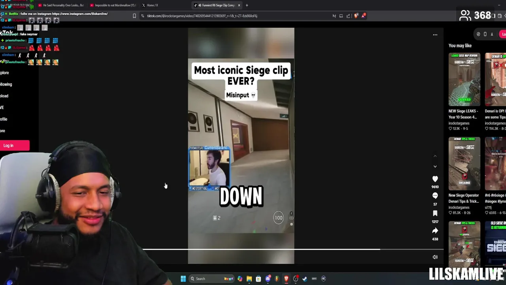
Task: Open Steam from the taskbar
Action: 305,279
